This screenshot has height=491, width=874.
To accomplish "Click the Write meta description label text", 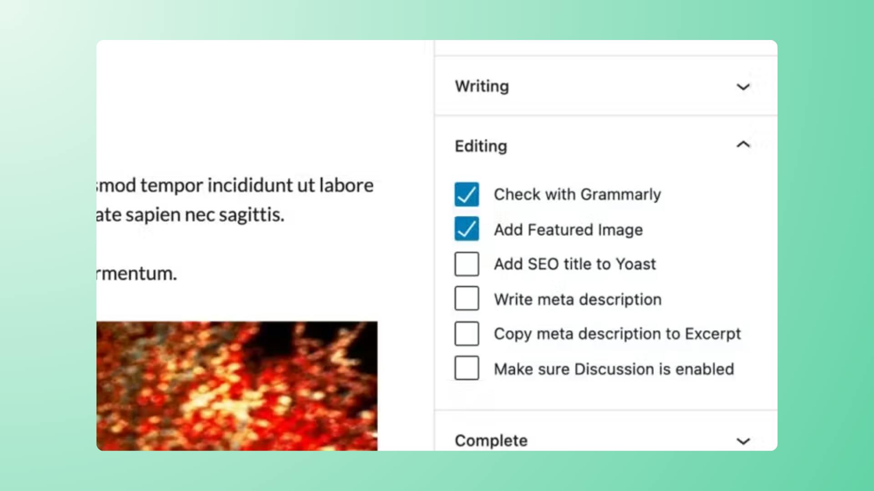I will (x=578, y=300).
